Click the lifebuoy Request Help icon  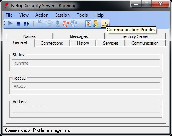point(66,24)
